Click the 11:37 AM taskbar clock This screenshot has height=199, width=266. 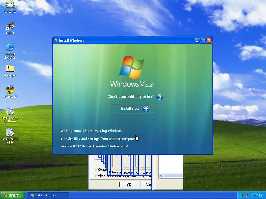point(256,195)
